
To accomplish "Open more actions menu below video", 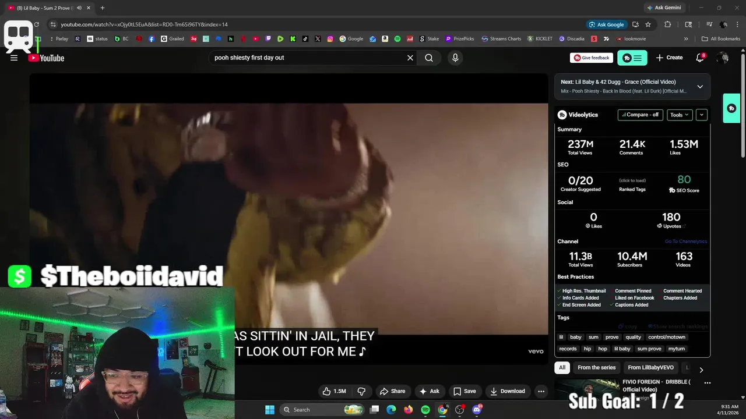I will pos(541,391).
